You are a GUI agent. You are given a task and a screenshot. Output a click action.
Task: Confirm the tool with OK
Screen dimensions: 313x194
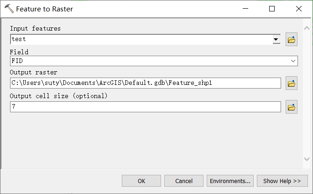coord(141,181)
